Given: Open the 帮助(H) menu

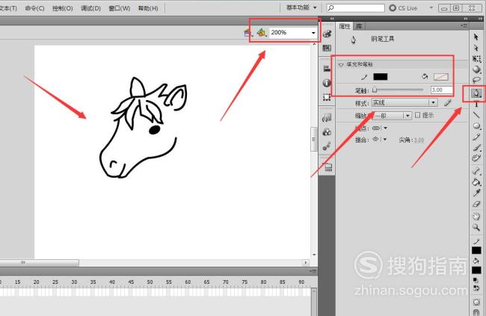Looking at the screenshot, I should (x=148, y=8).
